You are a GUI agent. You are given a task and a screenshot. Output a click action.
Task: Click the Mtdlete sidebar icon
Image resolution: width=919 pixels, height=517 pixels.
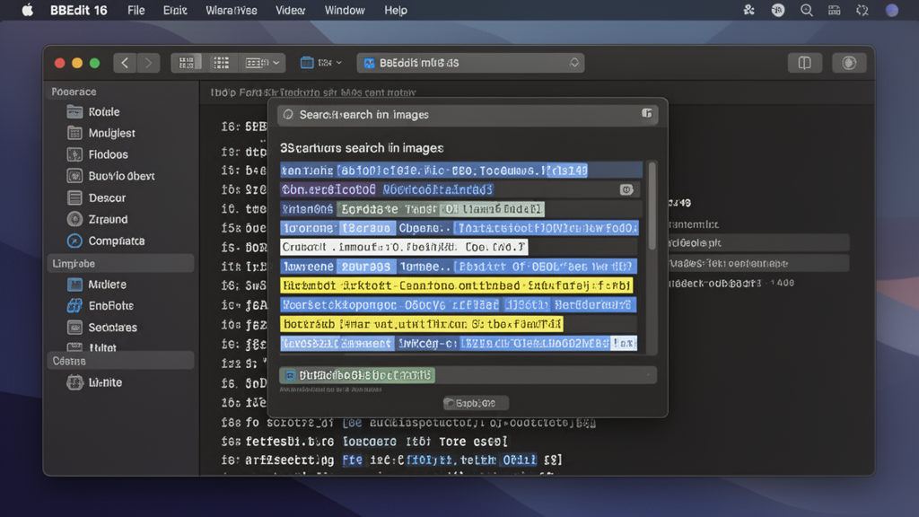[74, 285]
